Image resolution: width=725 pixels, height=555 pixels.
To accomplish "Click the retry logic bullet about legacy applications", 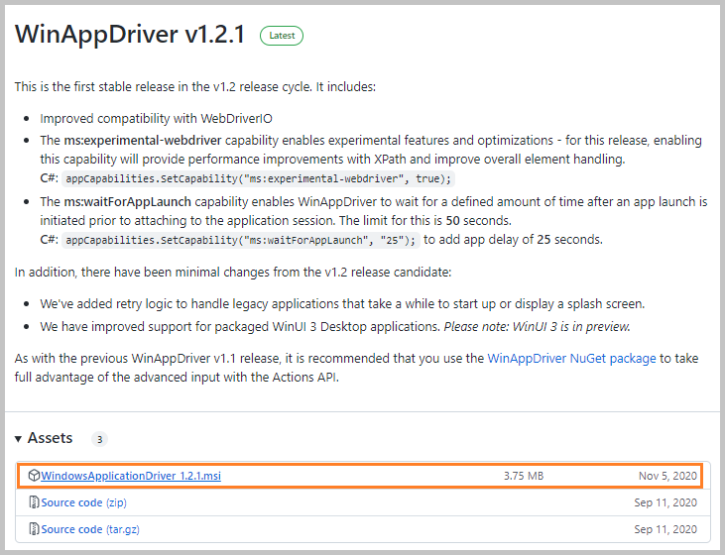I will coord(342,304).
